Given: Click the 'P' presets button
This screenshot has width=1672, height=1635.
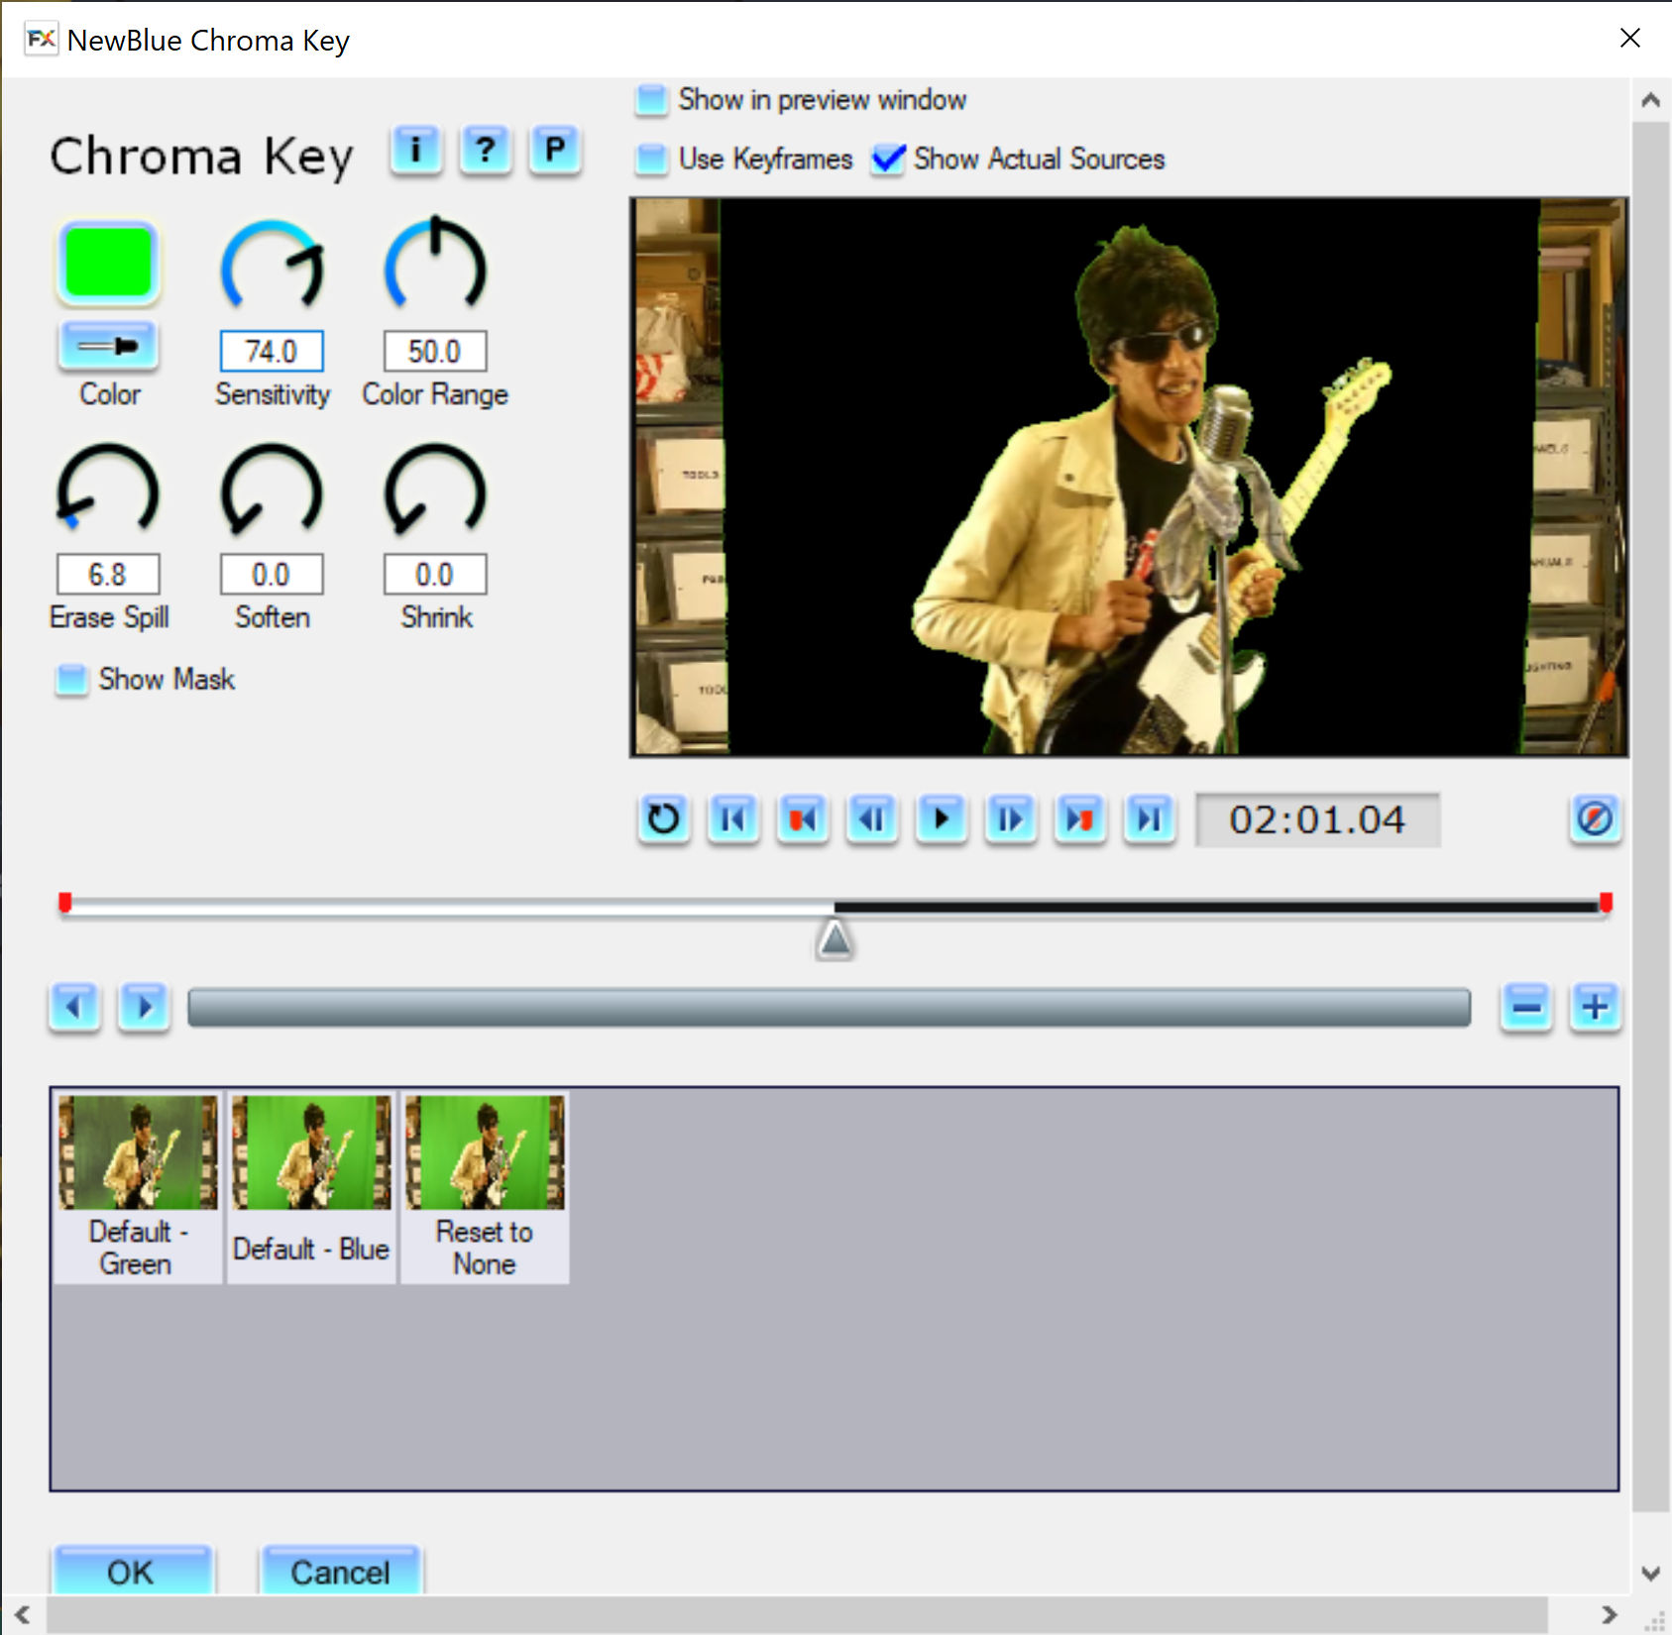Looking at the screenshot, I should 554,151.
